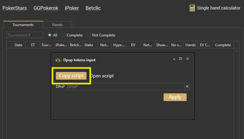Minimize the Dpop tokens input dialog
Screen dimensions: 244x139
pyautogui.click(x=174, y=59)
